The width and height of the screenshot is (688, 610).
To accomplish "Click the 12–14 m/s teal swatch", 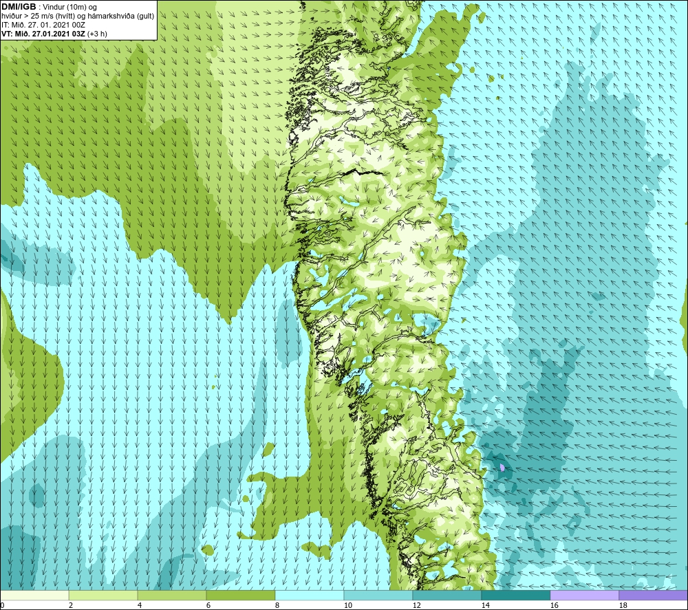I will 447,595.
